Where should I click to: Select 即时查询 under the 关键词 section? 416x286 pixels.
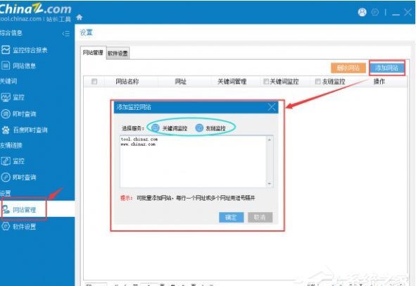point(18,114)
